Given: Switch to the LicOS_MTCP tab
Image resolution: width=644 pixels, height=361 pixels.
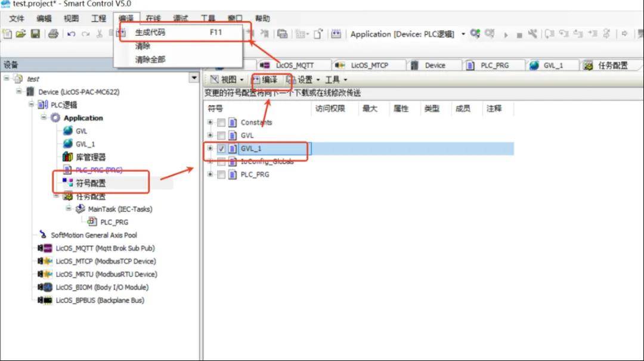Looking at the screenshot, I should coord(363,65).
